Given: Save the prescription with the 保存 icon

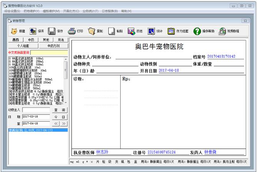Looking at the screenshot, I should pyautogui.click(x=52, y=31).
